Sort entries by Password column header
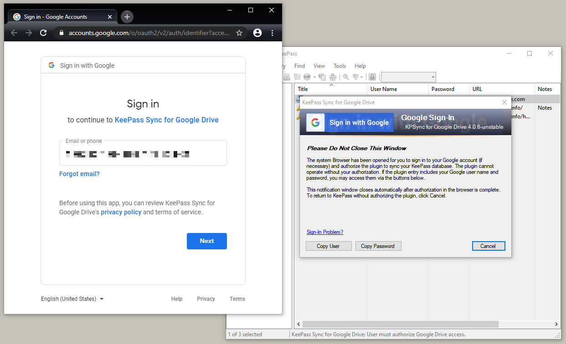566x344 pixels. click(x=449, y=89)
